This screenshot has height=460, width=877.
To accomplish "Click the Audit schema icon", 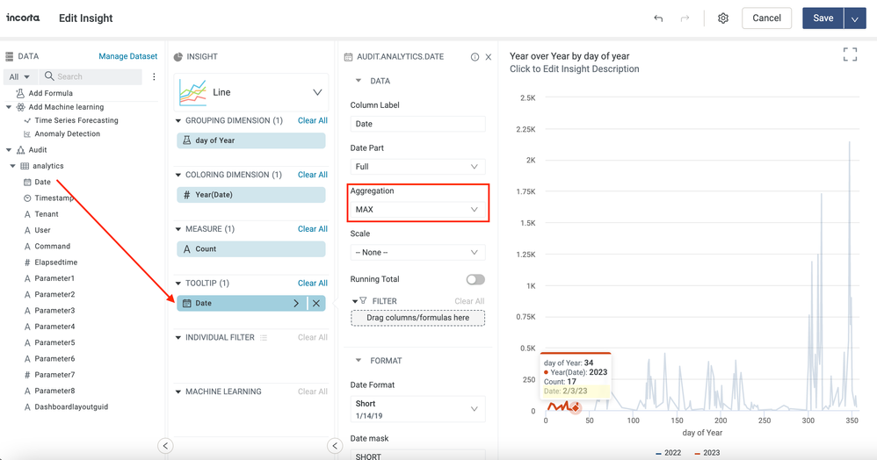I will coord(21,150).
